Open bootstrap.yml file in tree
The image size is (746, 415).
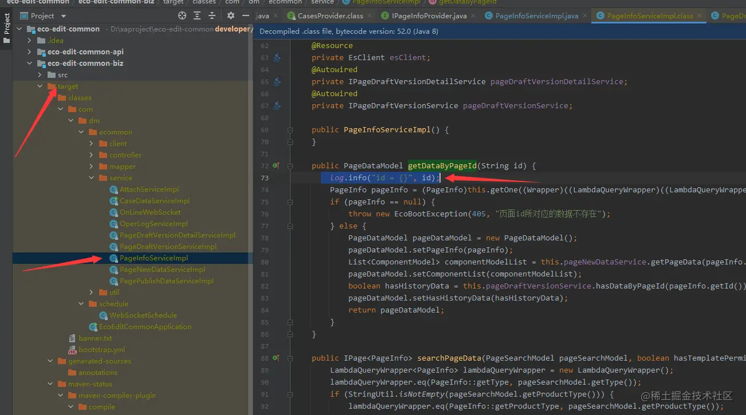pyautogui.click(x=101, y=350)
